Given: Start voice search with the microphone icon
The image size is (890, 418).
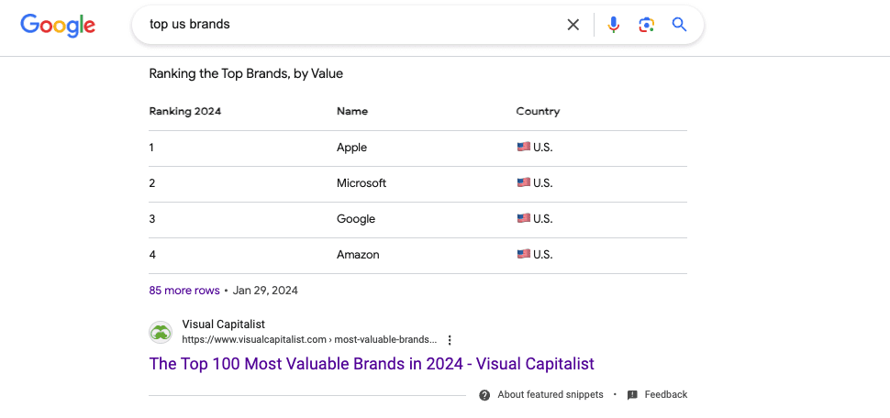Looking at the screenshot, I should click(x=614, y=25).
